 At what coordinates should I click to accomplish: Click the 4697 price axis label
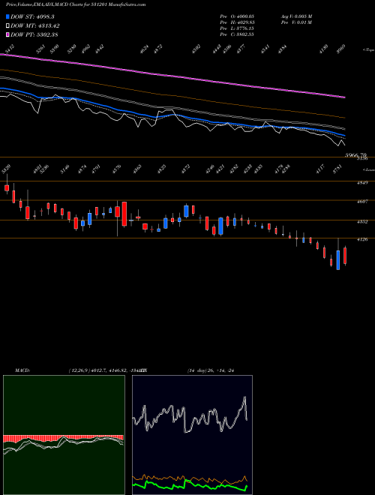point(362,202)
